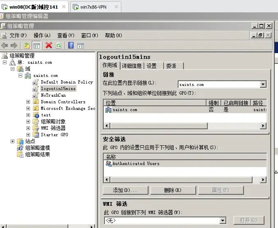Expand the 站点 node
The height and width of the screenshot is (228, 278).
coord(12,141)
